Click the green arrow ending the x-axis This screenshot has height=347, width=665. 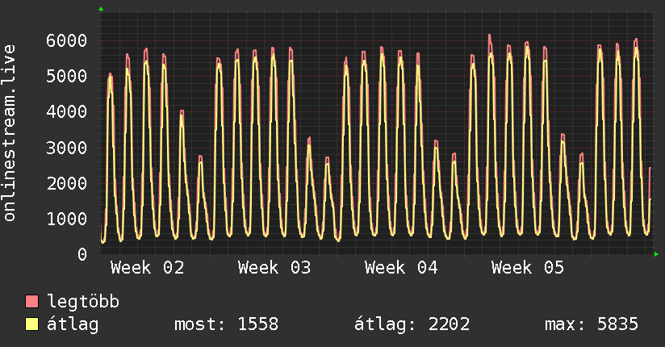(x=657, y=254)
